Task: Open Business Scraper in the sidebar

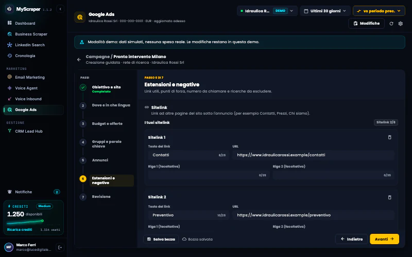Action: [33, 34]
